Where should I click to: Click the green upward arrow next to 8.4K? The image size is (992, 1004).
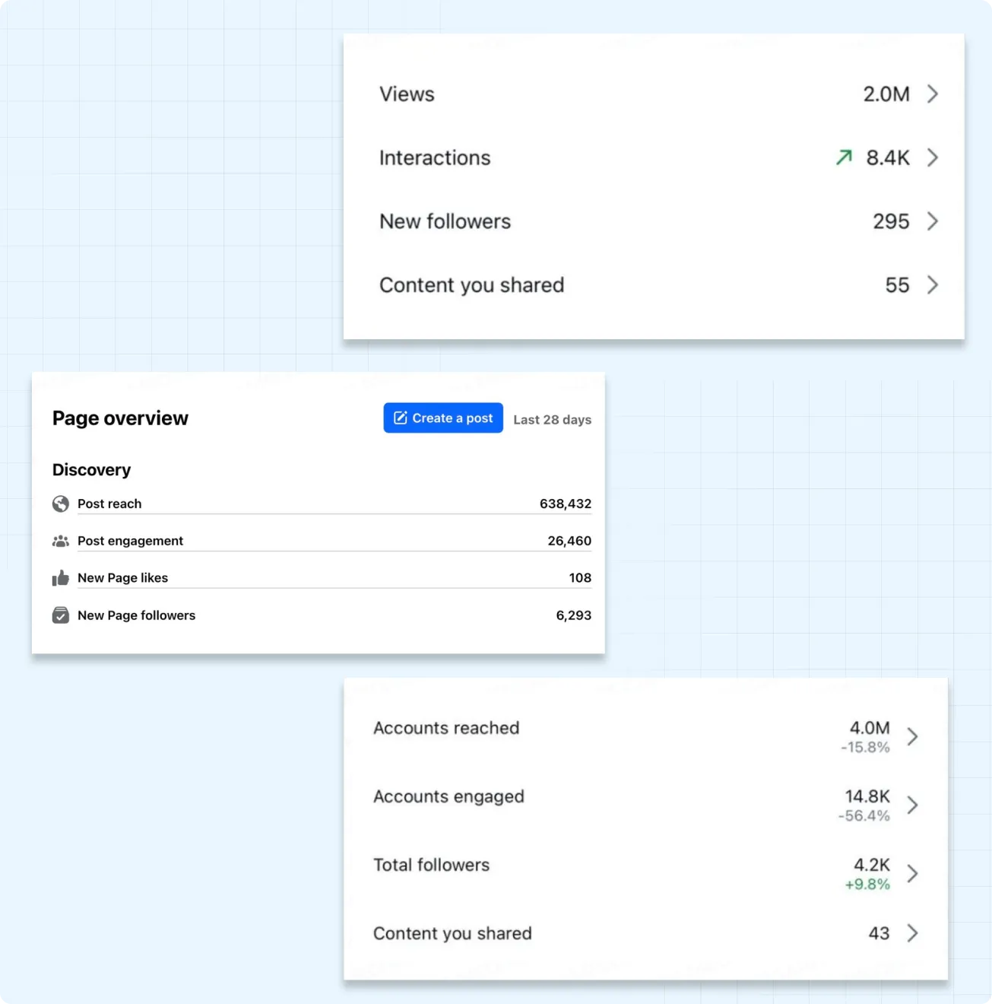[844, 157]
